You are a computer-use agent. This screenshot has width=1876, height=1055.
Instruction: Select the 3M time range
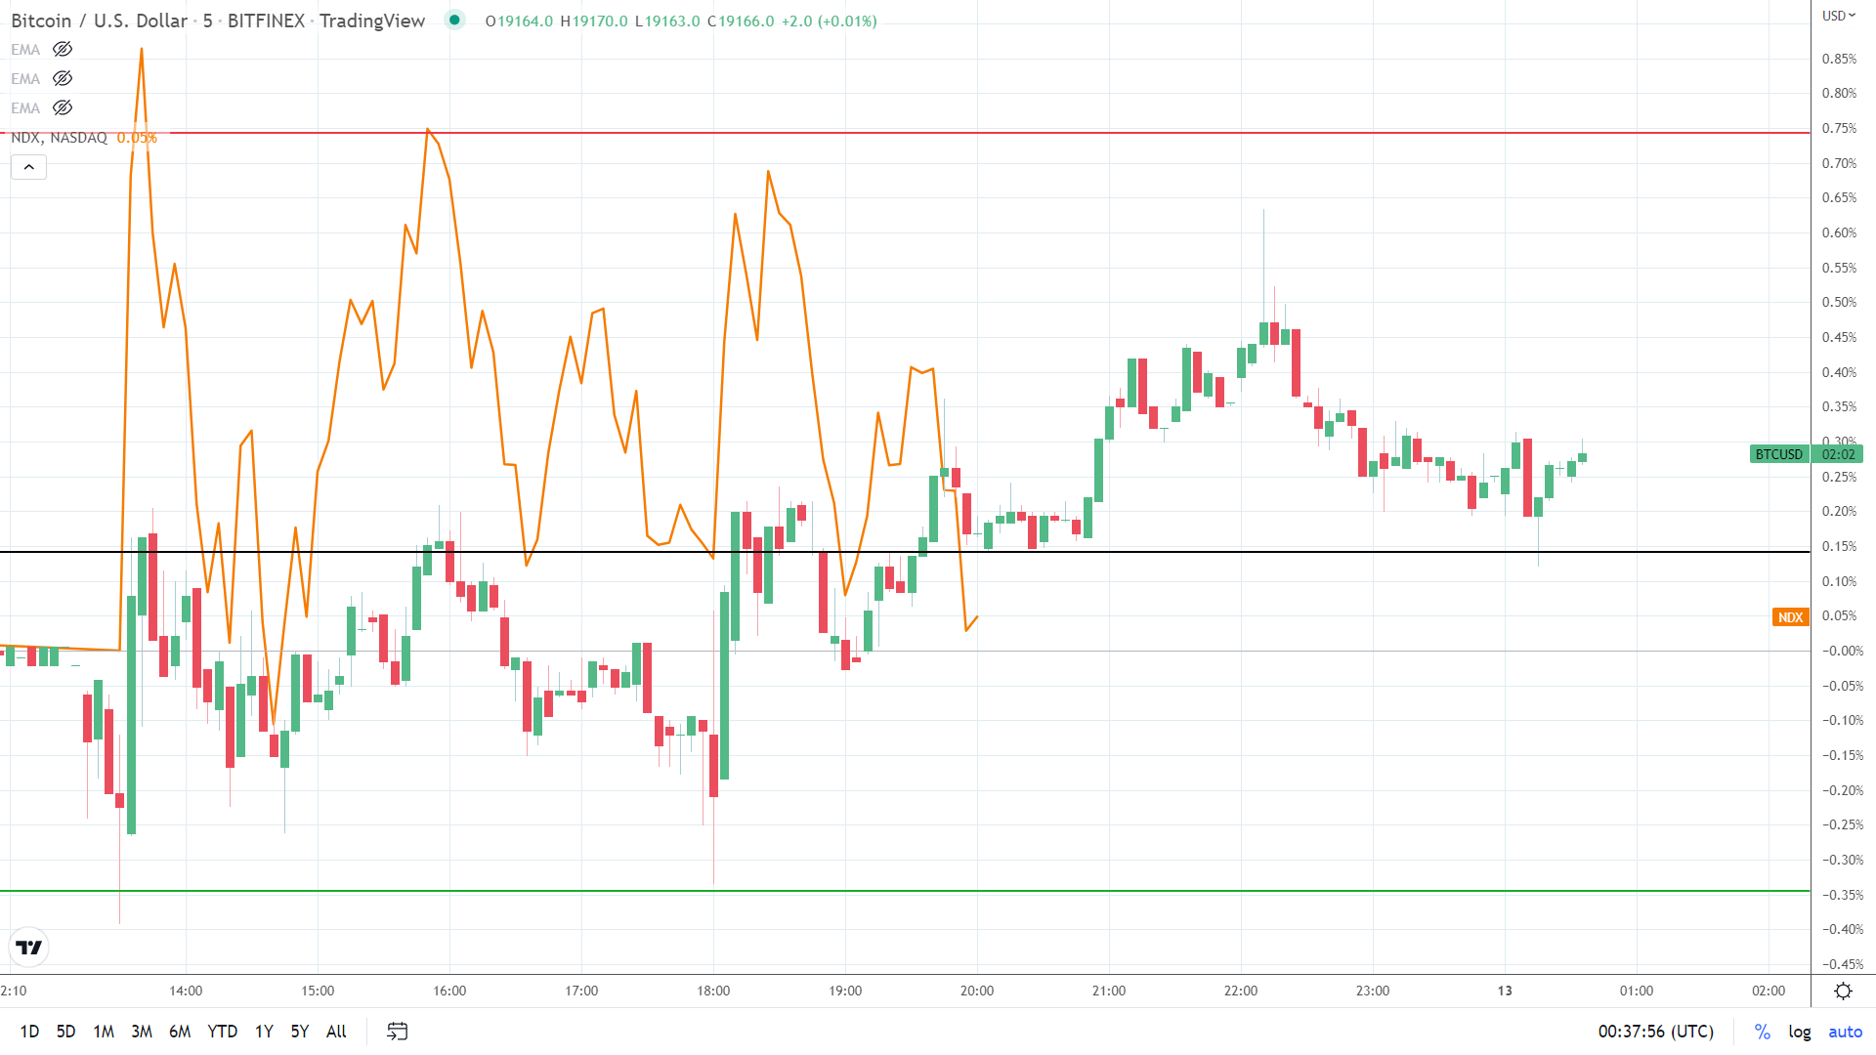click(142, 1032)
